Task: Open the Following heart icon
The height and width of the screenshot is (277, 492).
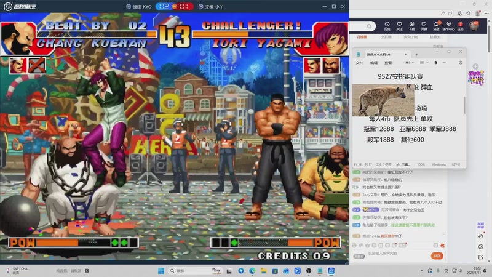Action: [x=399, y=26]
